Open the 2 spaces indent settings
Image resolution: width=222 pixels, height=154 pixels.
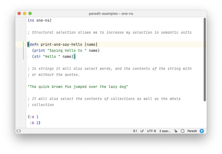[165, 131]
